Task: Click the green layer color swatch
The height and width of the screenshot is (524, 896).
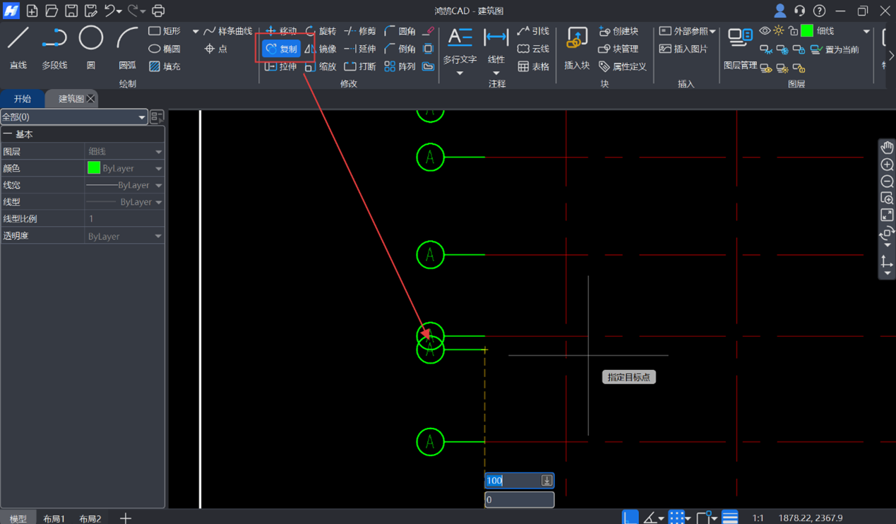Action: [x=807, y=31]
